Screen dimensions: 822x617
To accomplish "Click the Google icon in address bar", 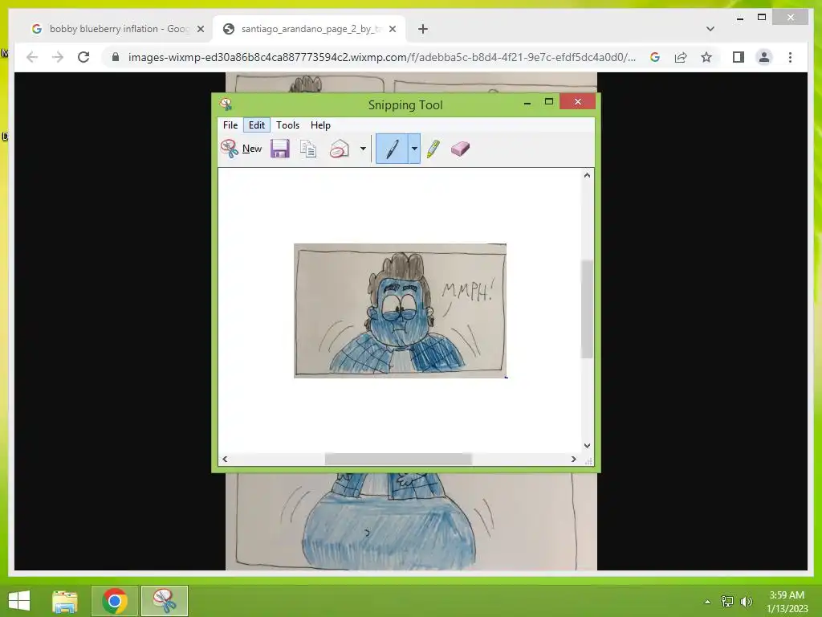I will point(655,57).
